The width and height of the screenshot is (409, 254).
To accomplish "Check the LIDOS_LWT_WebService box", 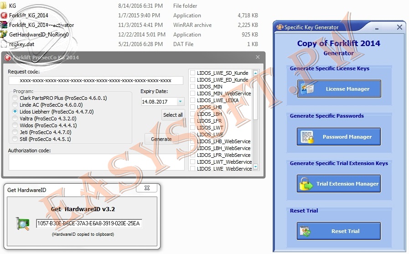I will [192, 162].
